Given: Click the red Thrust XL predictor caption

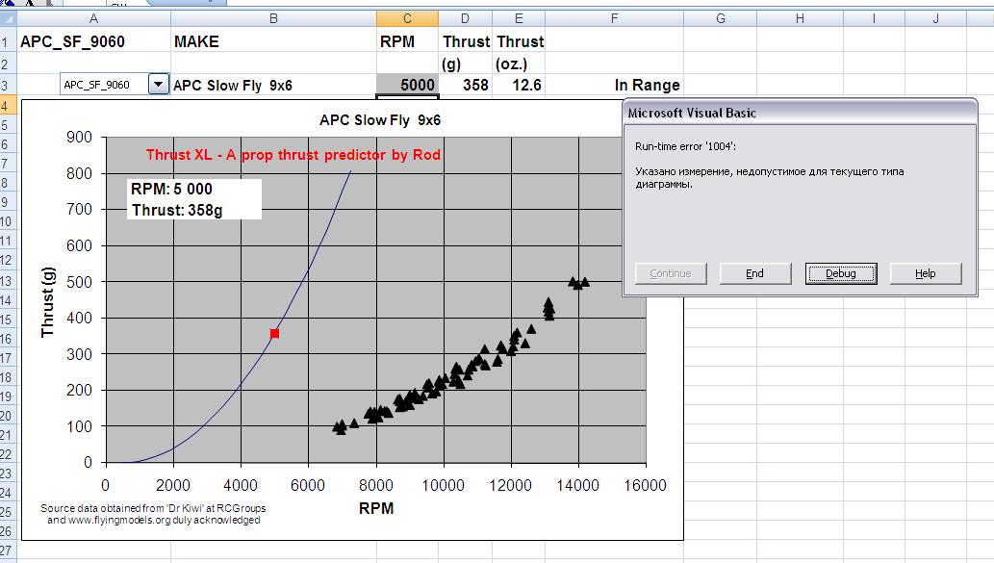Looking at the screenshot, I should click(293, 155).
